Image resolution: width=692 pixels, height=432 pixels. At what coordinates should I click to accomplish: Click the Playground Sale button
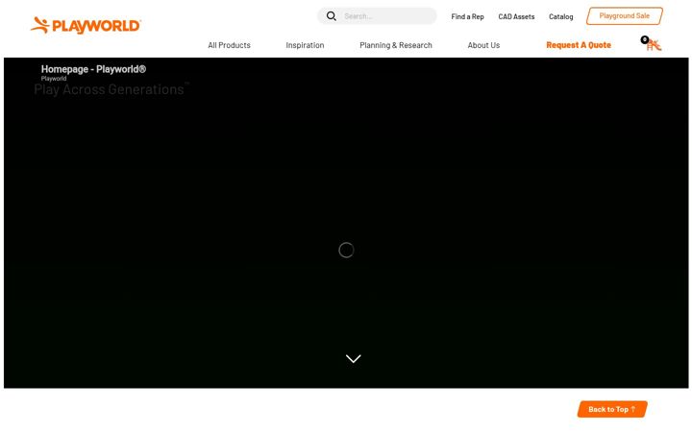(x=624, y=16)
